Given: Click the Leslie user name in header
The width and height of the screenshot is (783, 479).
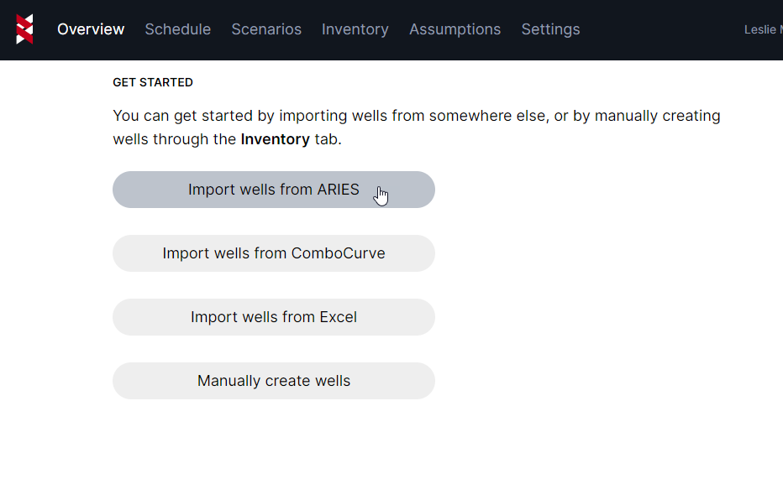Looking at the screenshot, I should point(761,29).
